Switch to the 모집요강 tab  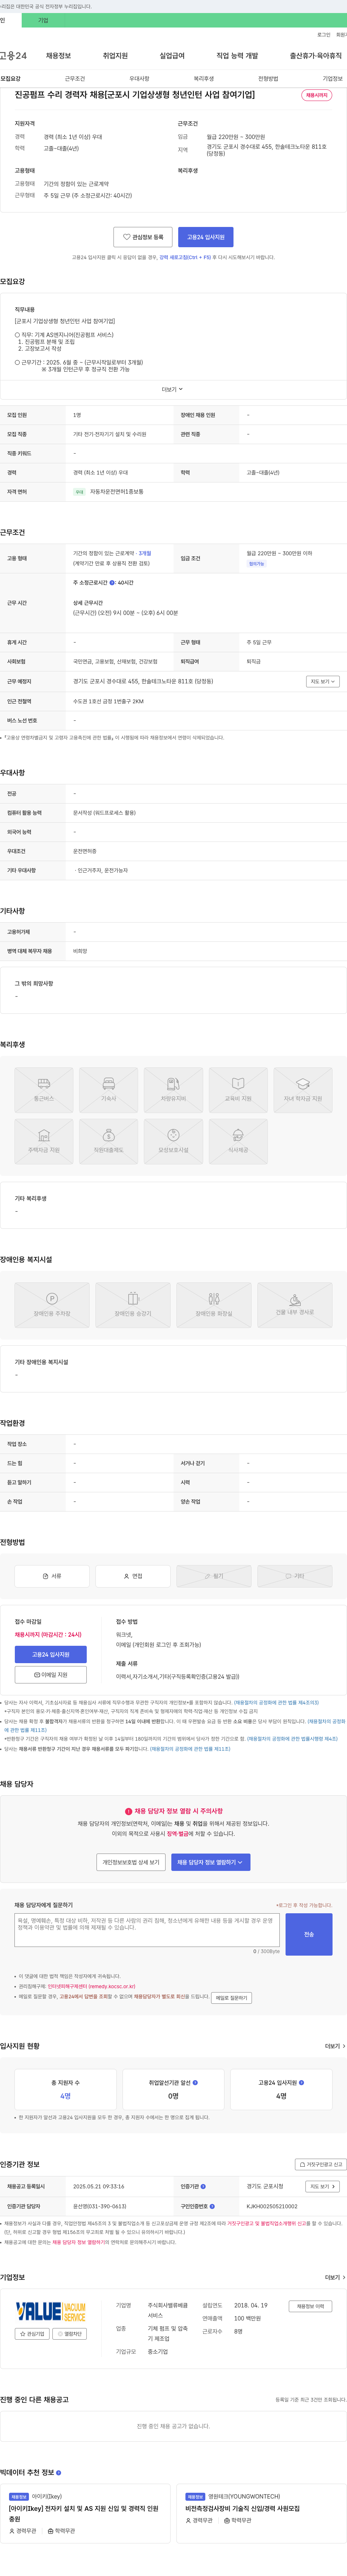pyautogui.click(x=10, y=78)
